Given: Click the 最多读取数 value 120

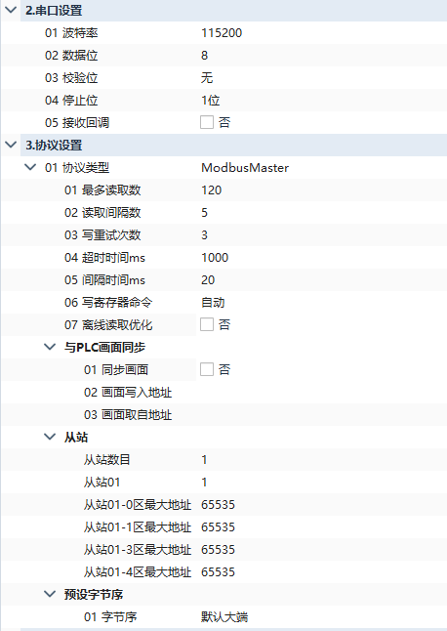Looking at the screenshot, I should click(x=212, y=190).
